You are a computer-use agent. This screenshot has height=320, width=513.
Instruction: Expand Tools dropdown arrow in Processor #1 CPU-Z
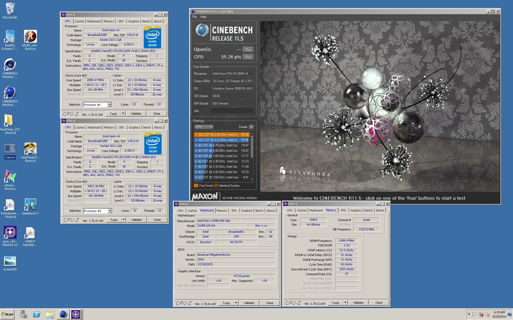[123, 114]
